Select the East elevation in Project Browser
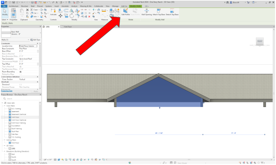276x165 pixels. [x=13, y=154]
